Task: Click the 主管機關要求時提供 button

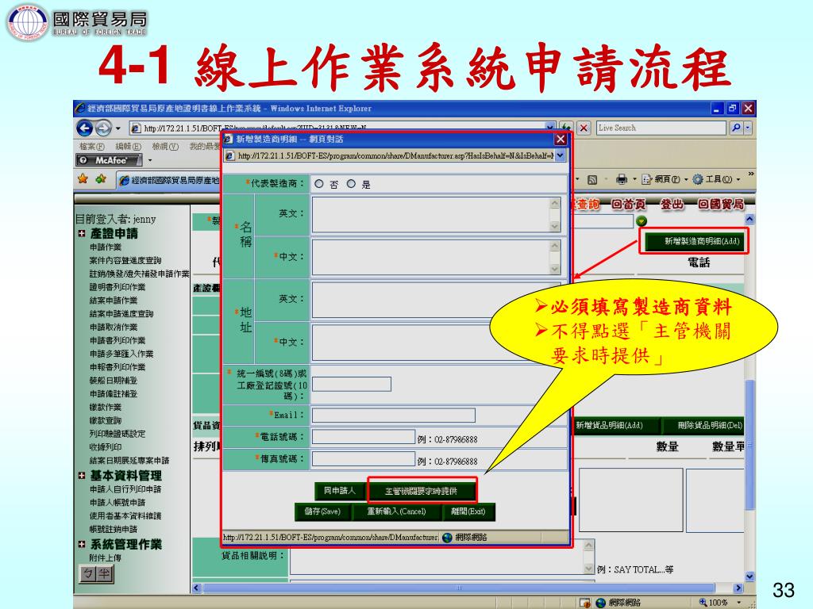Action: pyautogui.click(x=421, y=491)
